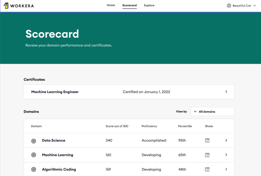This screenshot has height=176, width=261.
Task: Click the Domain column header
Action: [x=36, y=126]
